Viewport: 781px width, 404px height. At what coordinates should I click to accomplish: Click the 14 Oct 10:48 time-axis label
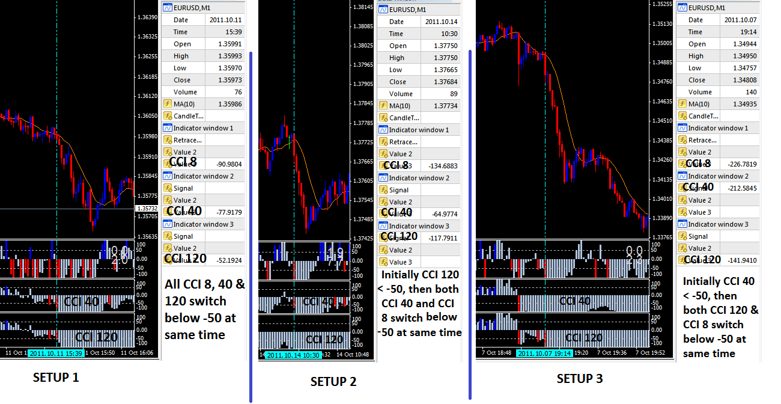pos(352,355)
